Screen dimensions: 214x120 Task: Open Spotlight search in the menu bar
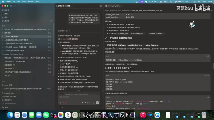coord(191,2)
